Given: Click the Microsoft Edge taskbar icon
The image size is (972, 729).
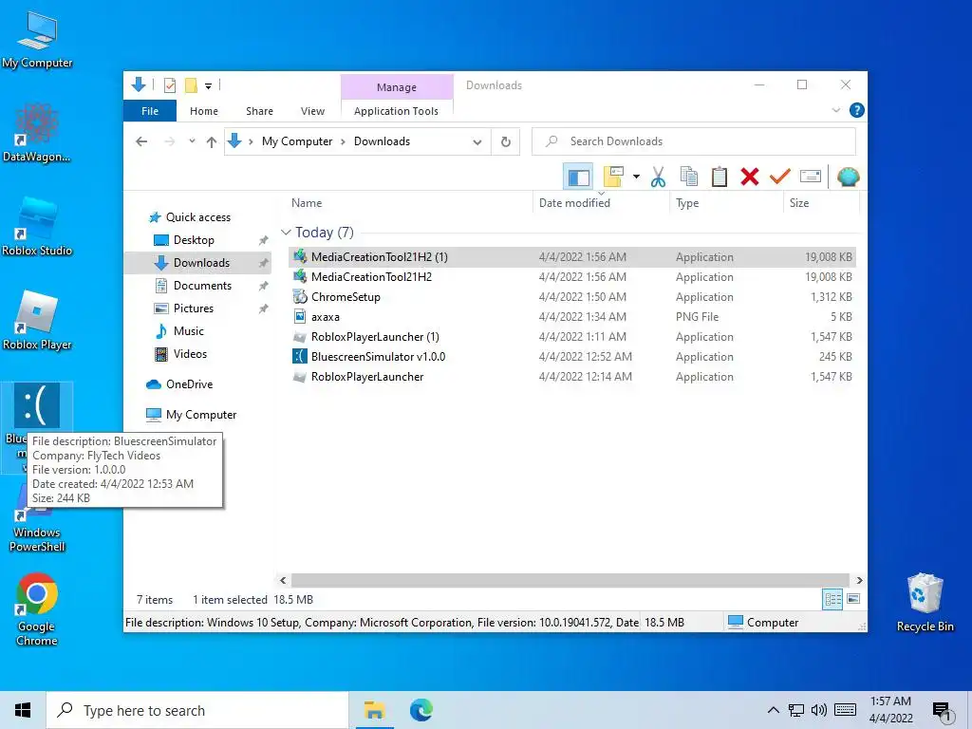Looking at the screenshot, I should pos(421,710).
